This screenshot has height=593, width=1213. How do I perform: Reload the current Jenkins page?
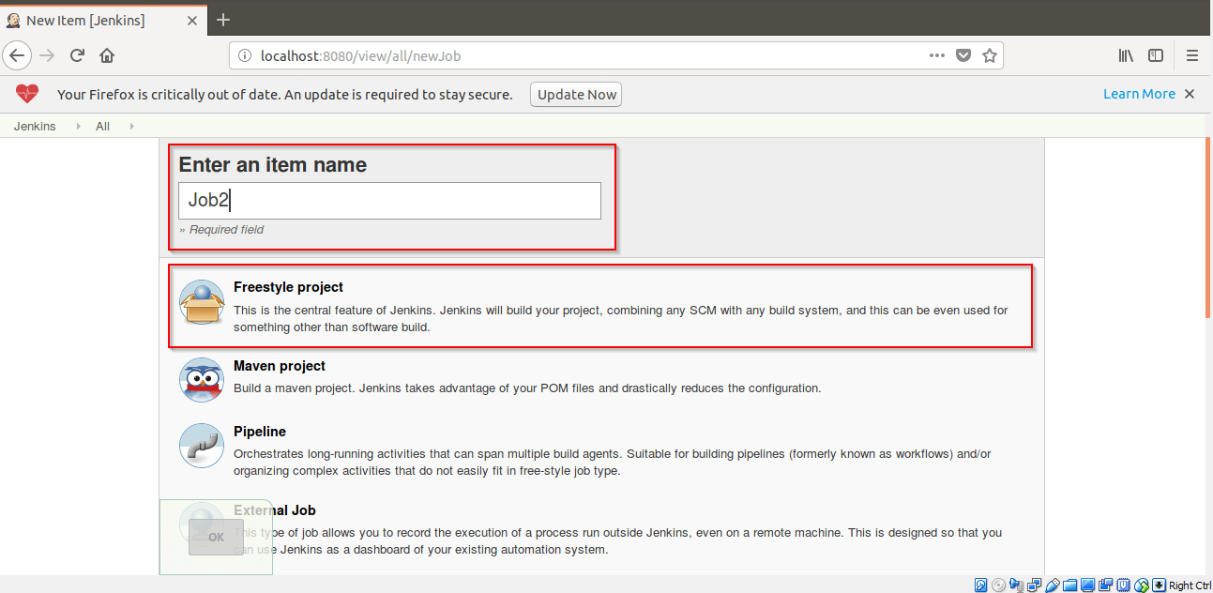point(78,55)
